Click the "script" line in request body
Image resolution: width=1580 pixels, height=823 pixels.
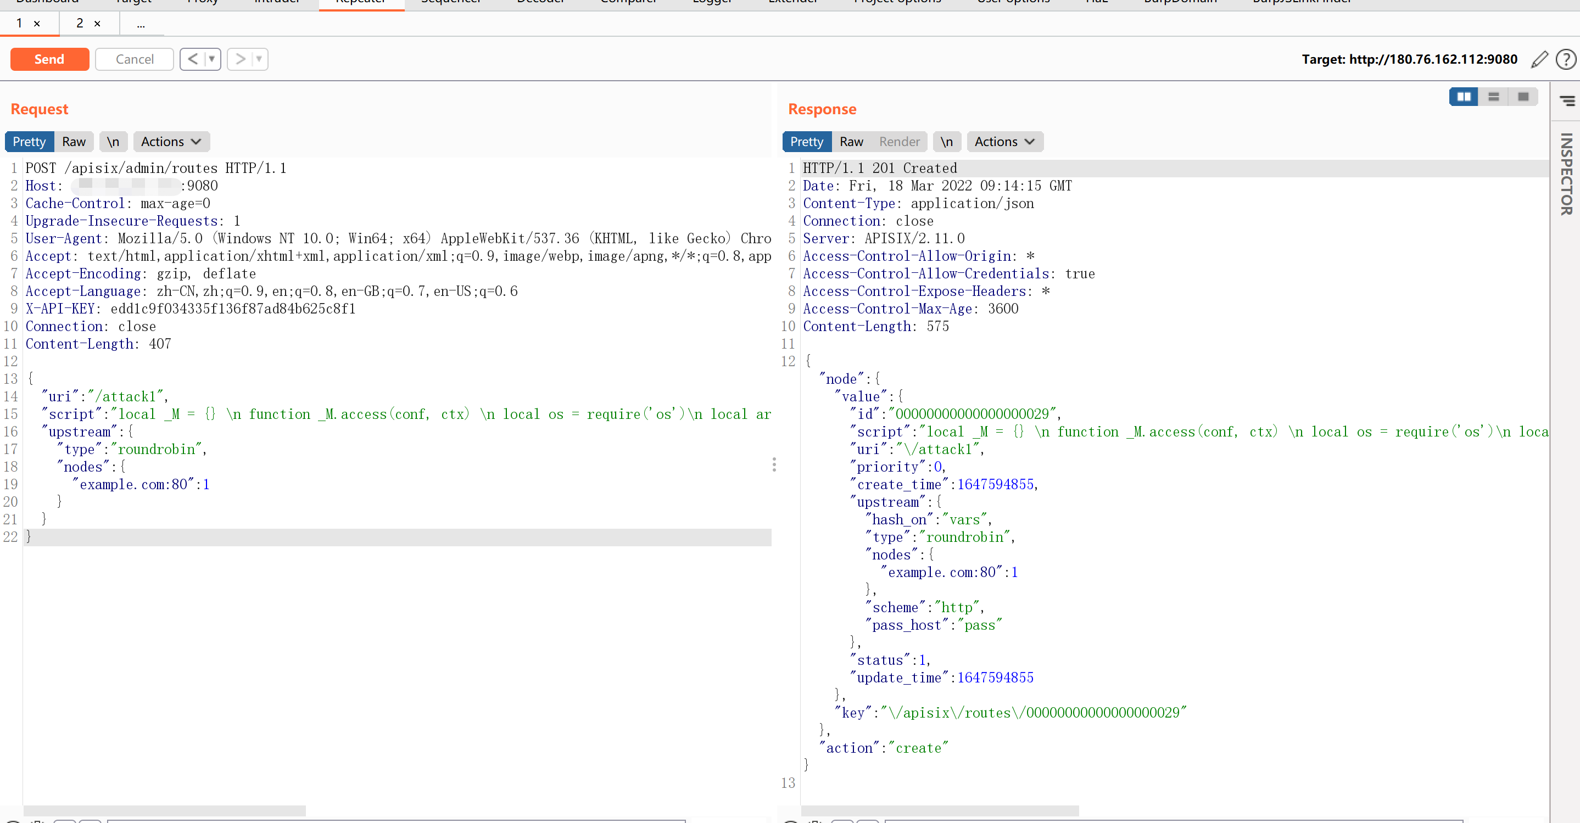pos(406,414)
